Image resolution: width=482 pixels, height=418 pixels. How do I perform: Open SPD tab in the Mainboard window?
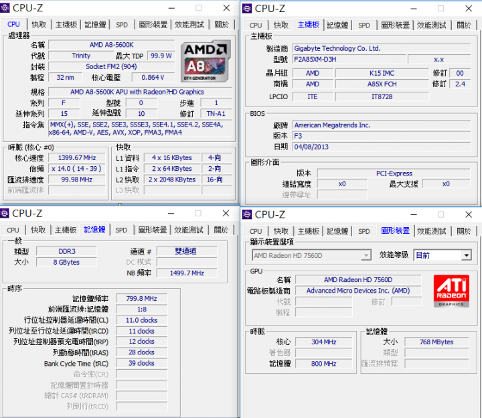tap(364, 25)
